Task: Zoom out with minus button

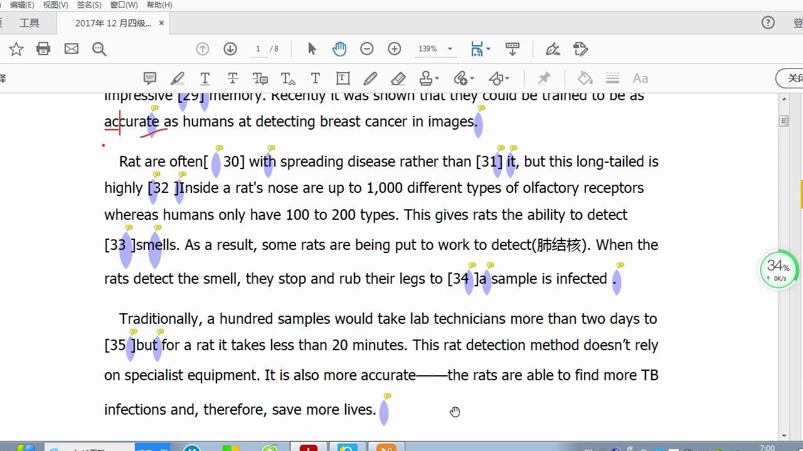Action: (367, 49)
